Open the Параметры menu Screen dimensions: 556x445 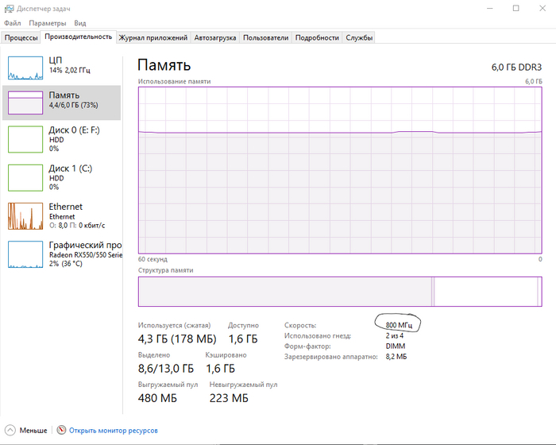click(x=48, y=23)
